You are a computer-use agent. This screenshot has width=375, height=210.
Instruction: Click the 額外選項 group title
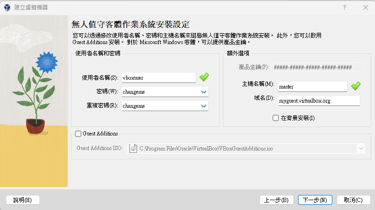(x=238, y=53)
